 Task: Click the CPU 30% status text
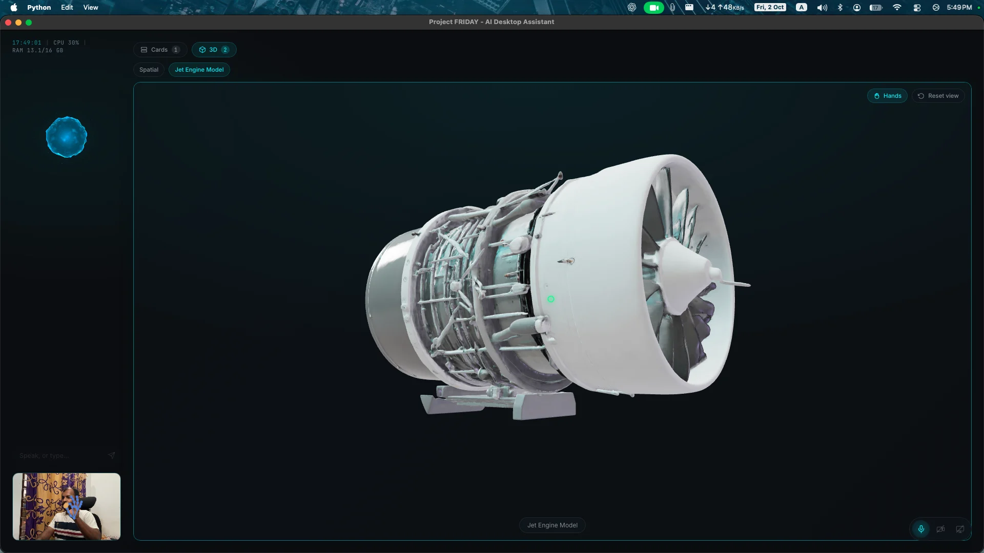[x=66, y=42]
